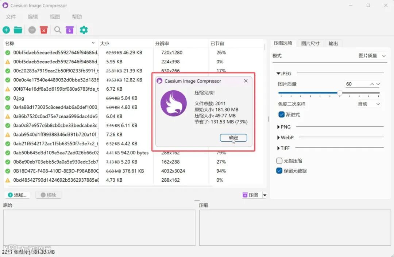This screenshot has width=394, height=257.
Task: Click the 压缩 button below the list
Action: [250, 195]
